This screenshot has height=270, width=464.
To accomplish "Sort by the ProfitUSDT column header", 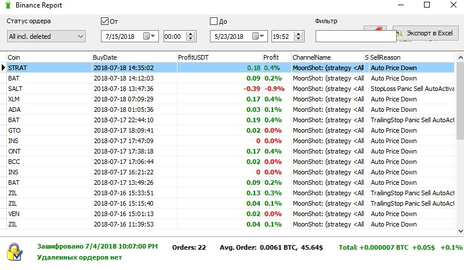I will 220,57.
